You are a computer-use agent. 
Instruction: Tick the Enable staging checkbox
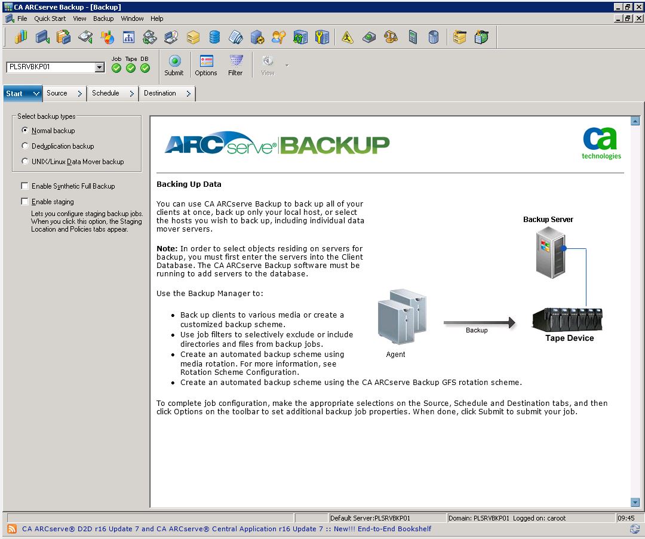click(25, 202)
